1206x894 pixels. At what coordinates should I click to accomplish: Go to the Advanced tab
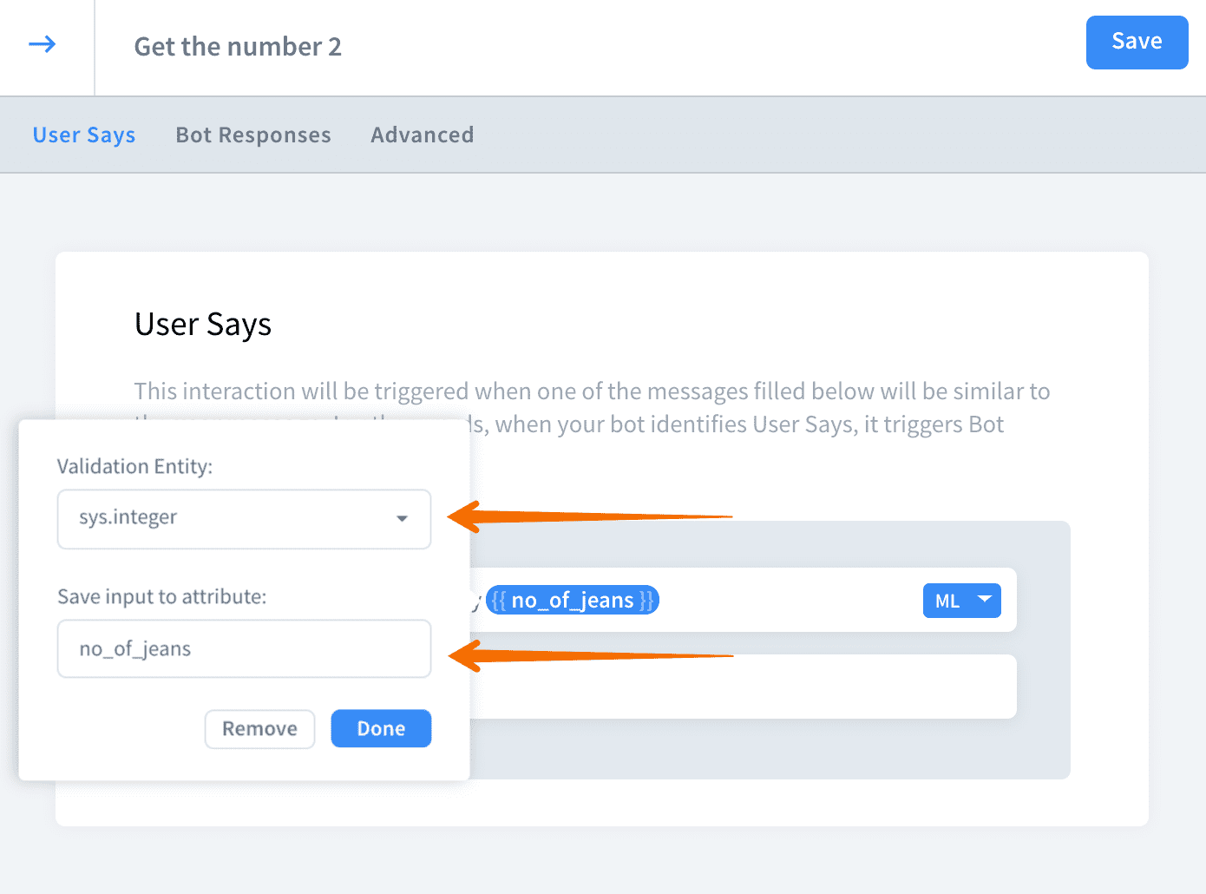coord(423,135)
